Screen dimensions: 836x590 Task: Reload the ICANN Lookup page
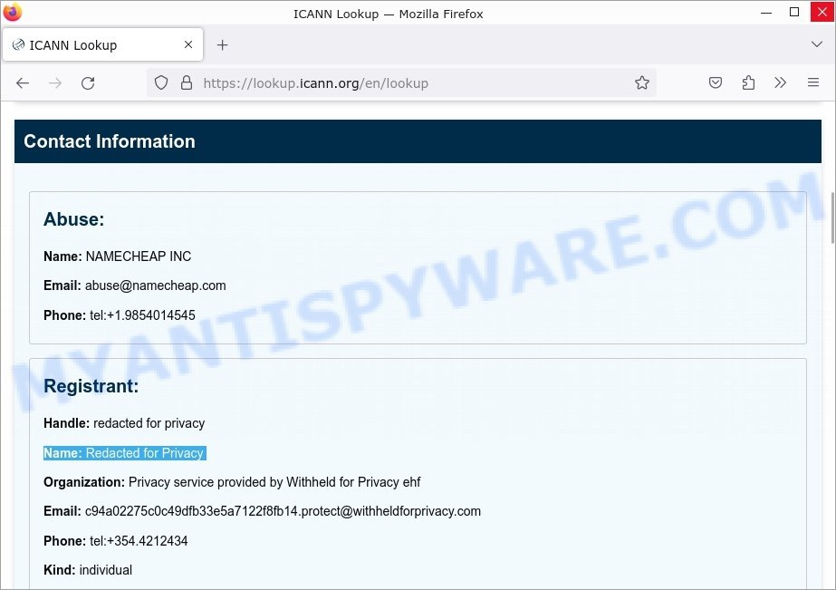[88, 83]
